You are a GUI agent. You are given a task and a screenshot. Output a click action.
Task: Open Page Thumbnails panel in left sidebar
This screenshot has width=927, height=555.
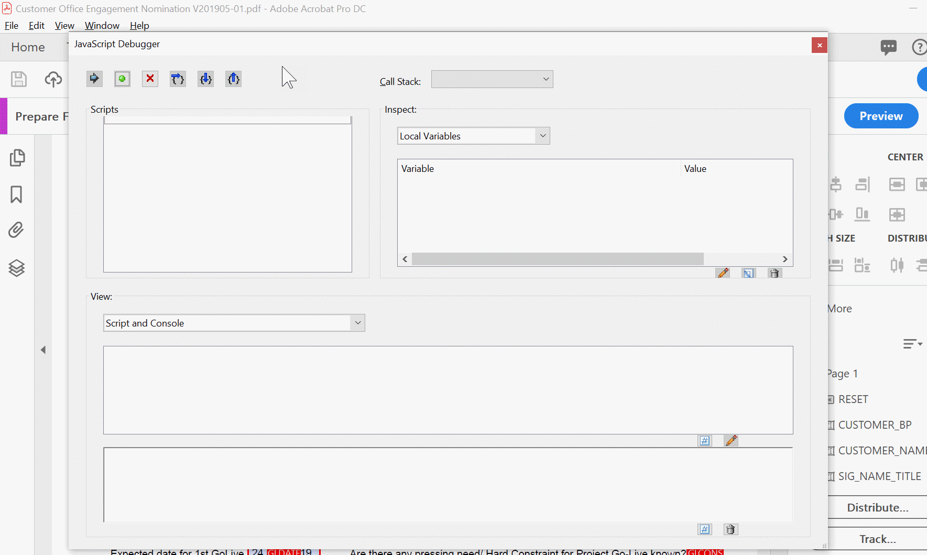click(17, 158)
